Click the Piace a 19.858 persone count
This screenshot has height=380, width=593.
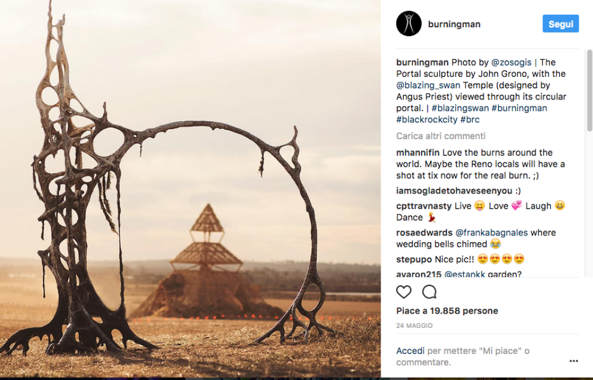click(x=447, y=311)
